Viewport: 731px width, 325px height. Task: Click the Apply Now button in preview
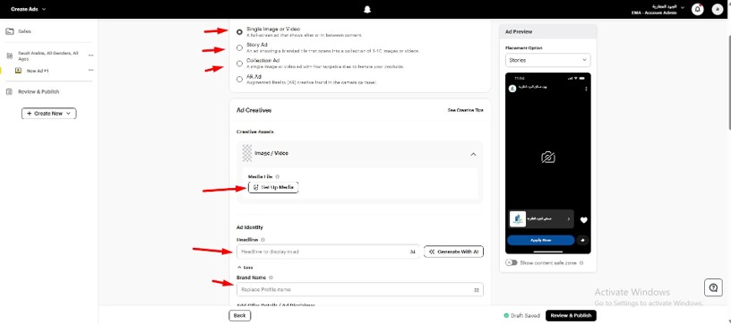[x=541, y=240]
